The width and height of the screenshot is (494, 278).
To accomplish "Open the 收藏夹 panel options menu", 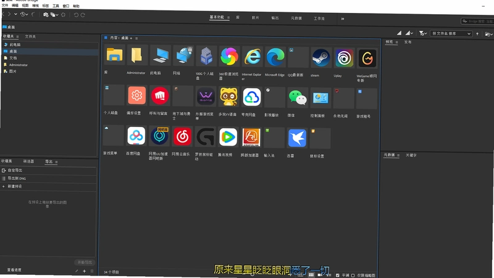I will click(x=17, y=36).
